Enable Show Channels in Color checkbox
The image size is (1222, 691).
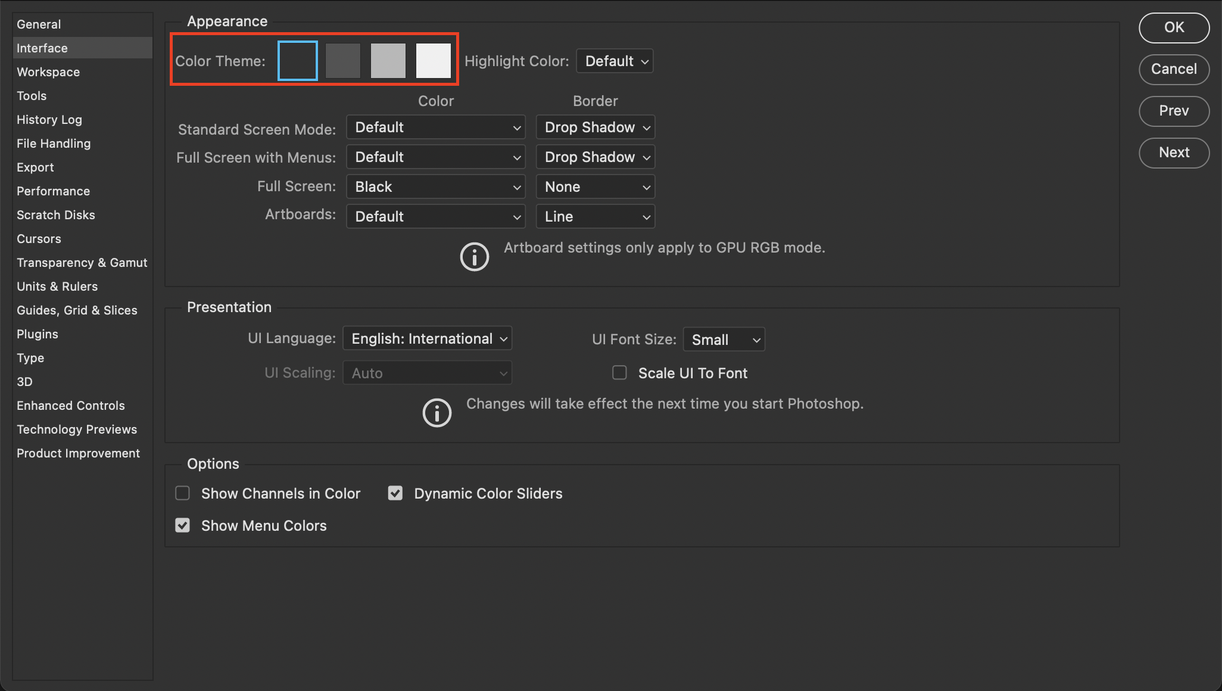click(x=183, y=493)
